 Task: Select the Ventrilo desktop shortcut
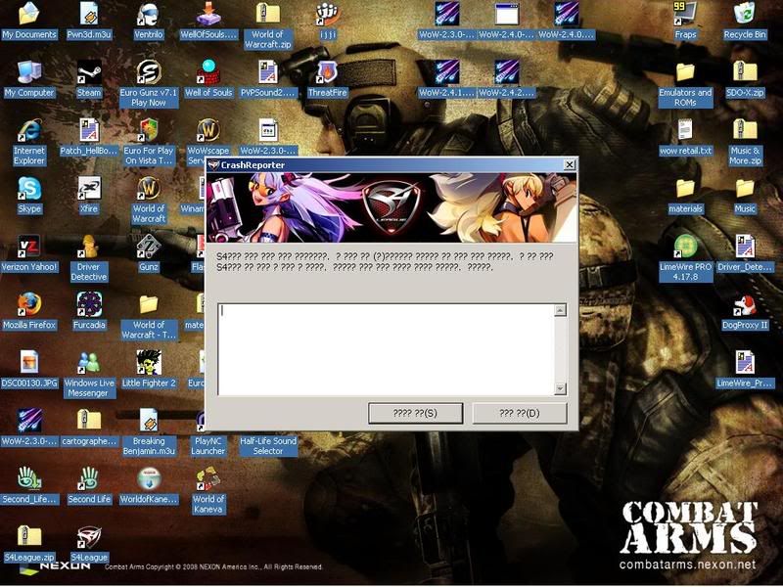click(x=149, y=15)
